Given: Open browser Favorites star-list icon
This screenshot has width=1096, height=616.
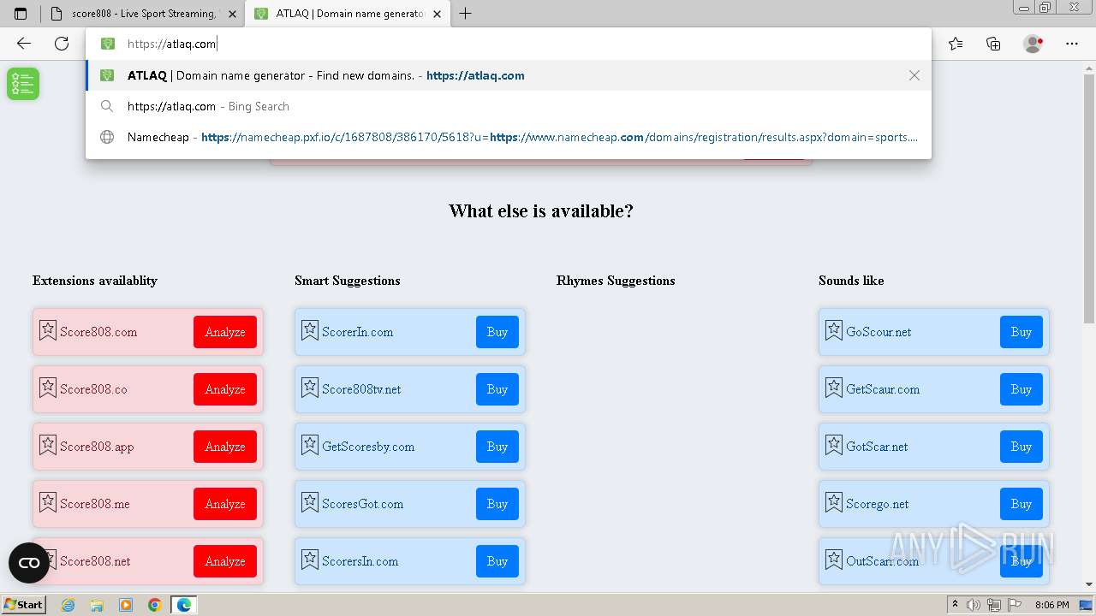Looking at the screenshot, I should (956, 44).
